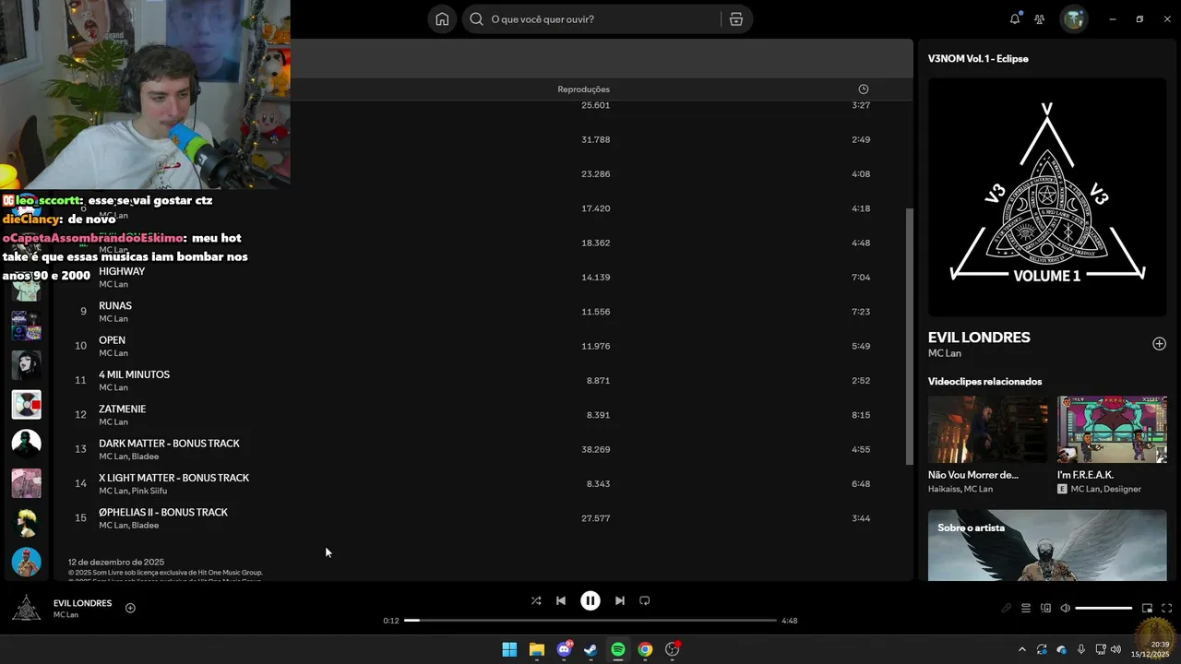Pause the current song
The image size is (1181, 664).
tap(590, 600)
